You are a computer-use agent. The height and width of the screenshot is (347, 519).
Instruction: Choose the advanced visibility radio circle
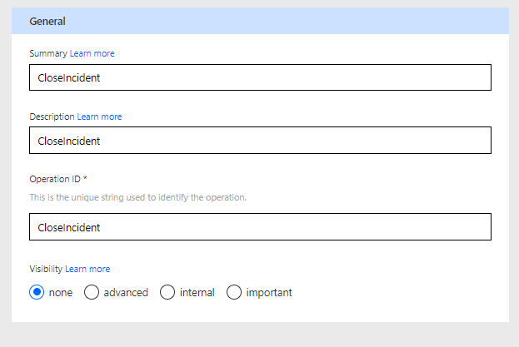click(92, 292)
